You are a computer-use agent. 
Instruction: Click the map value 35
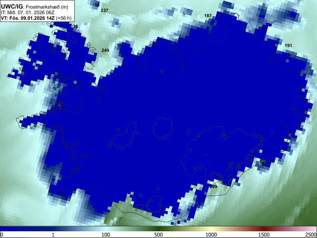75,26
